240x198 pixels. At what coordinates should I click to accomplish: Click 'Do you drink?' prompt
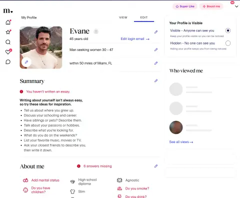[136, 196]
